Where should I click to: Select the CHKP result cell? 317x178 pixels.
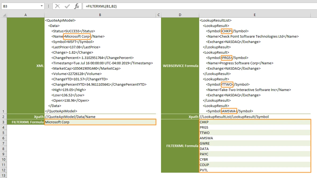click(x=255, y=122)
